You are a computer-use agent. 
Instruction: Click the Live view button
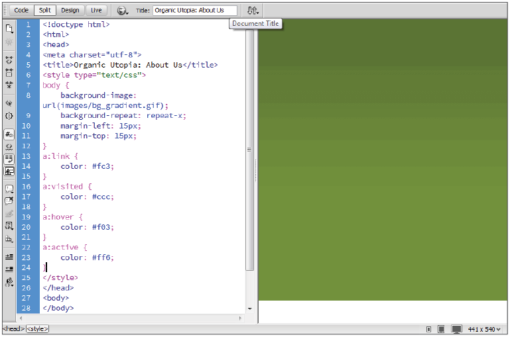click(x=97, y=11)
